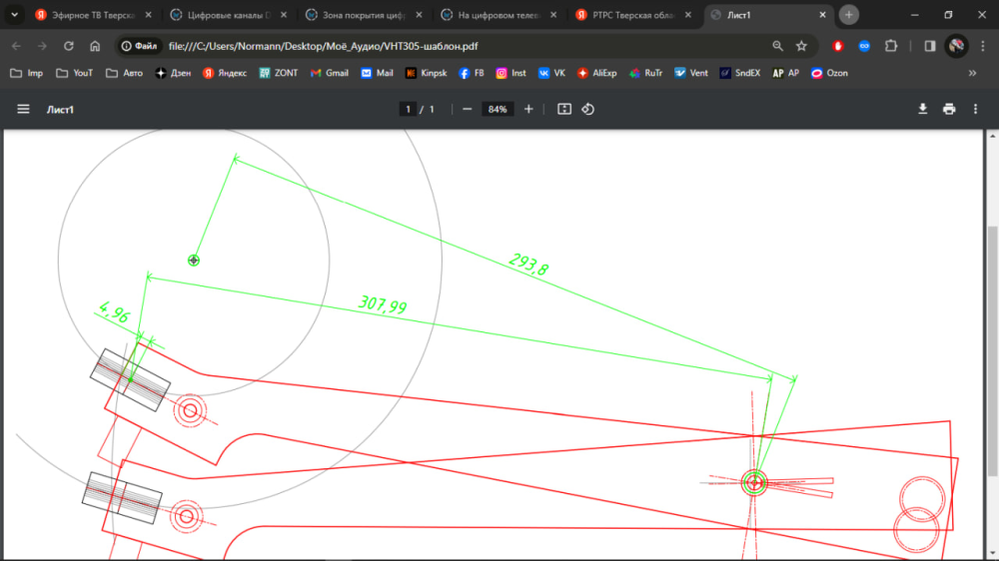Open the Gmail bookmark
The width and height of the screenshot is (999, 561).
pyautogui.click(x=330, y=73)
